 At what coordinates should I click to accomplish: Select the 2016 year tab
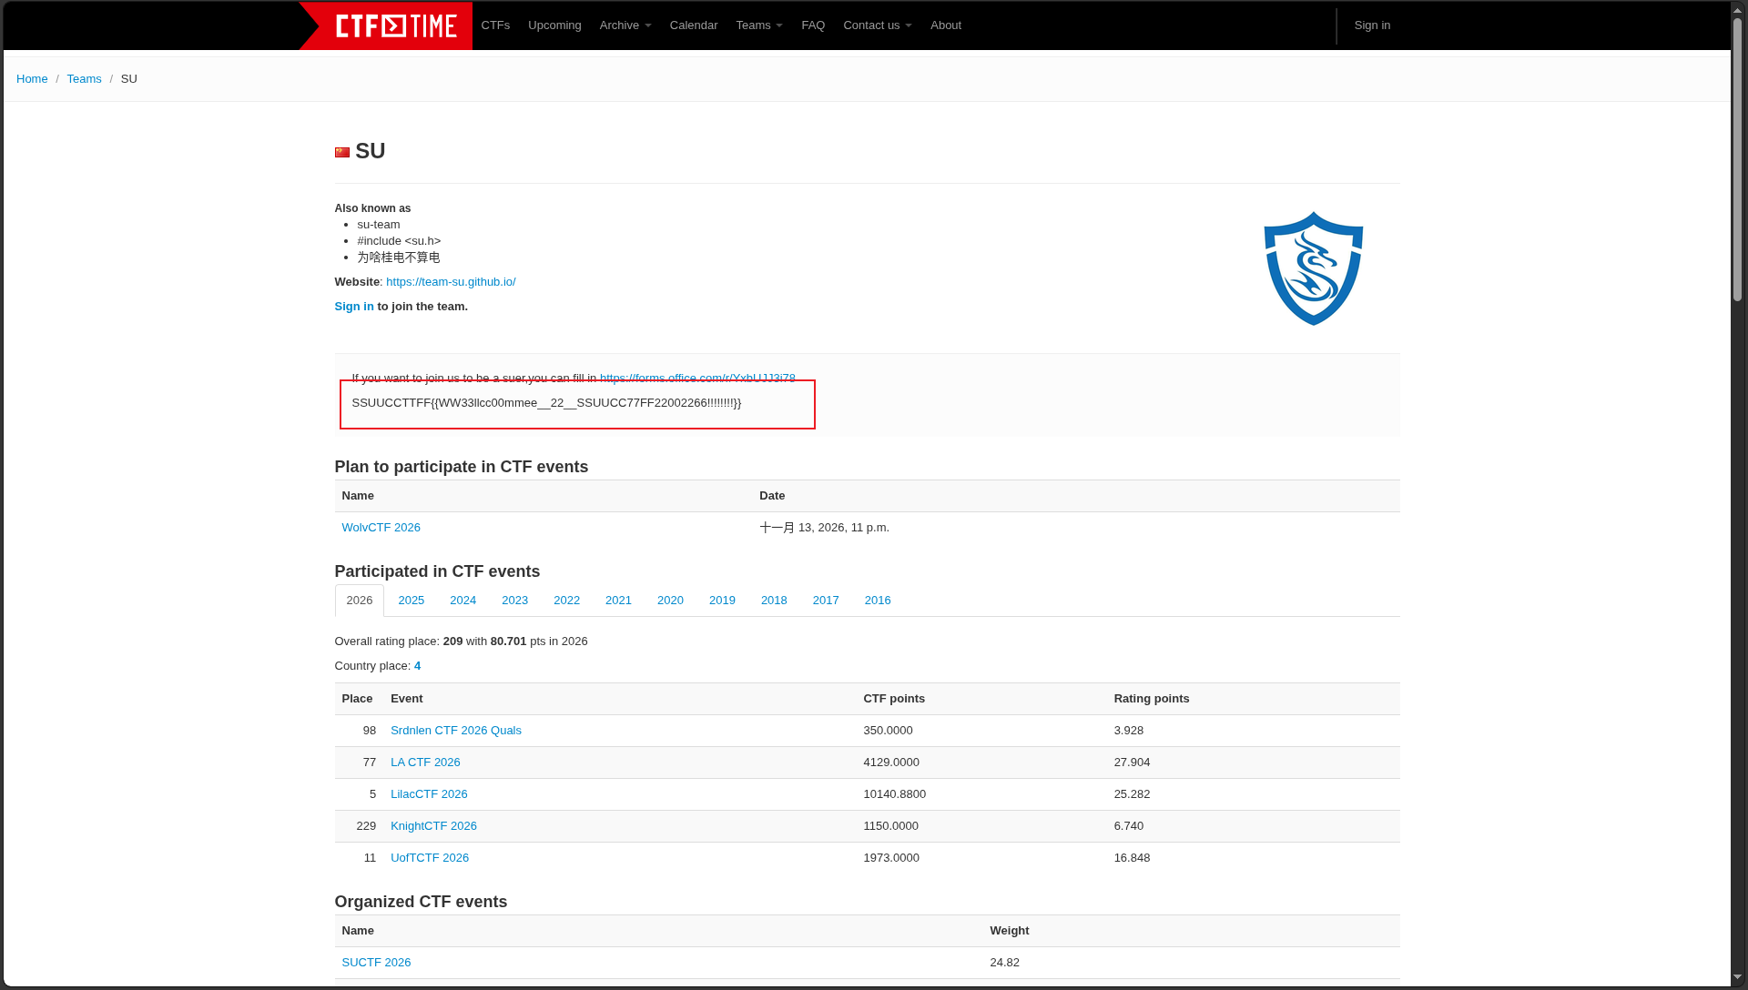pos(877,601)
